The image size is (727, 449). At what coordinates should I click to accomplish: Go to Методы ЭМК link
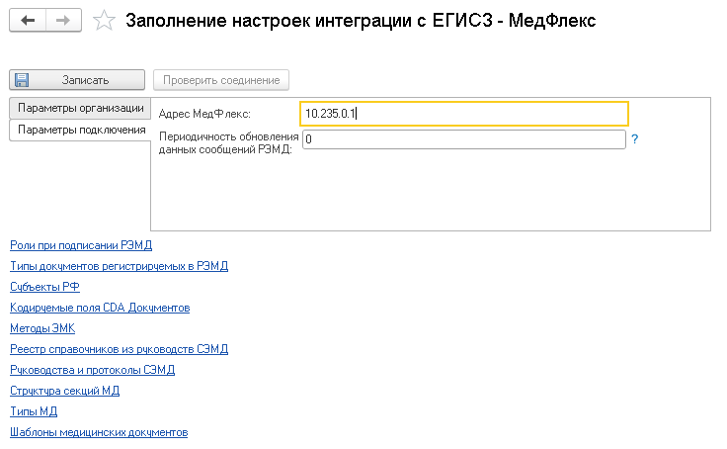pyautogui.click(x=42, y=328)
